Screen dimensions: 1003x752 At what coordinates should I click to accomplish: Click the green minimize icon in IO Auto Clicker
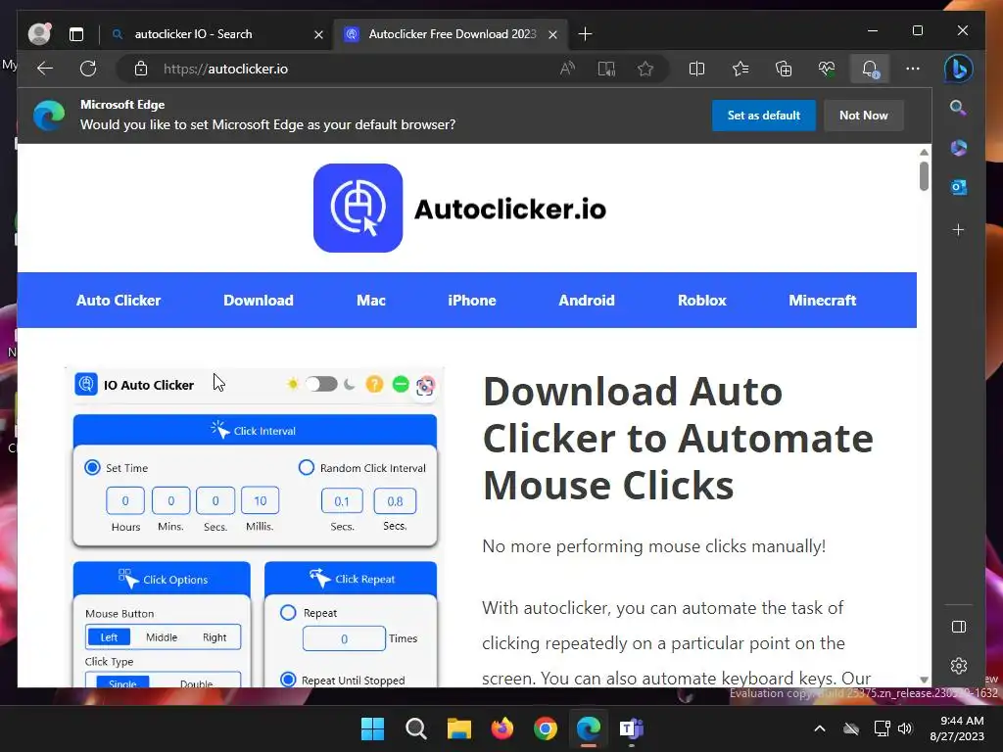pos(401,384)
